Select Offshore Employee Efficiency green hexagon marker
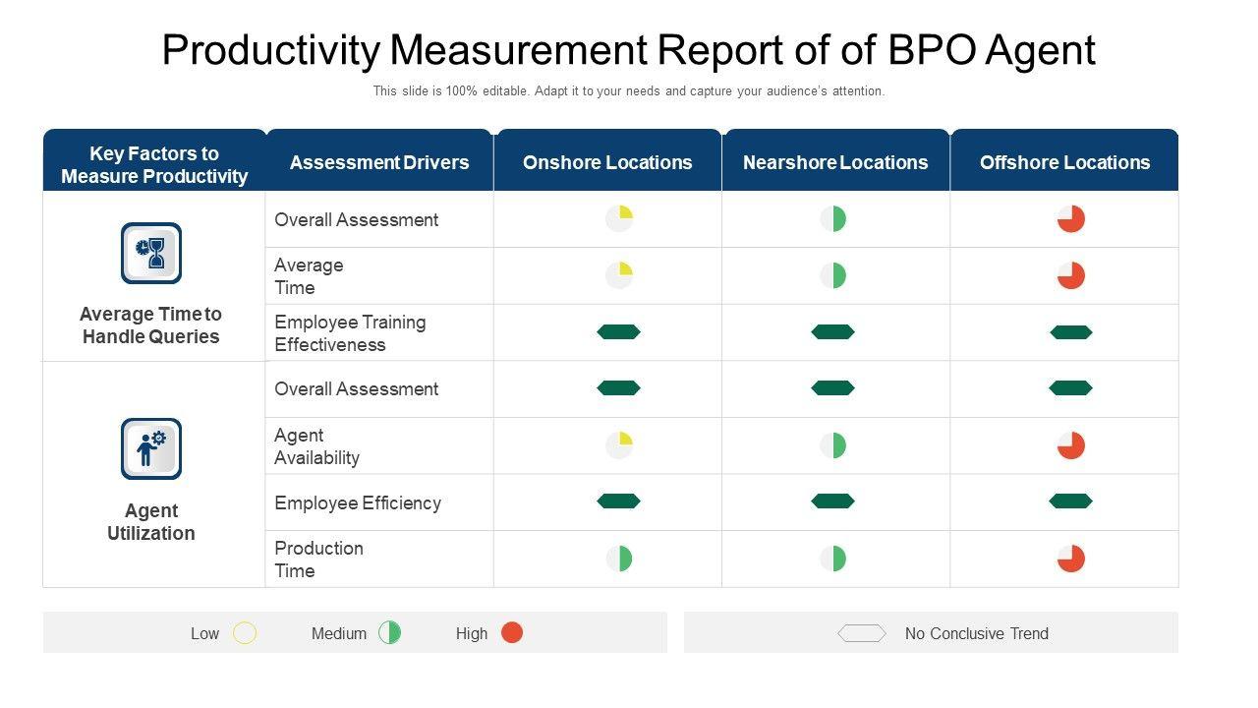1258x708 pixels. pyautogui.click(x=1070, y=501)
